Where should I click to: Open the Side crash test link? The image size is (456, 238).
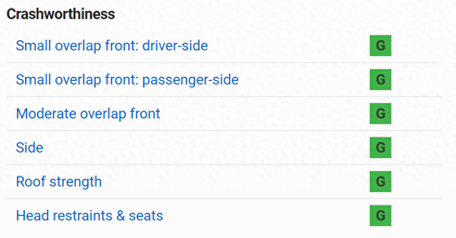pyautogui.click(x=29, y=148)
